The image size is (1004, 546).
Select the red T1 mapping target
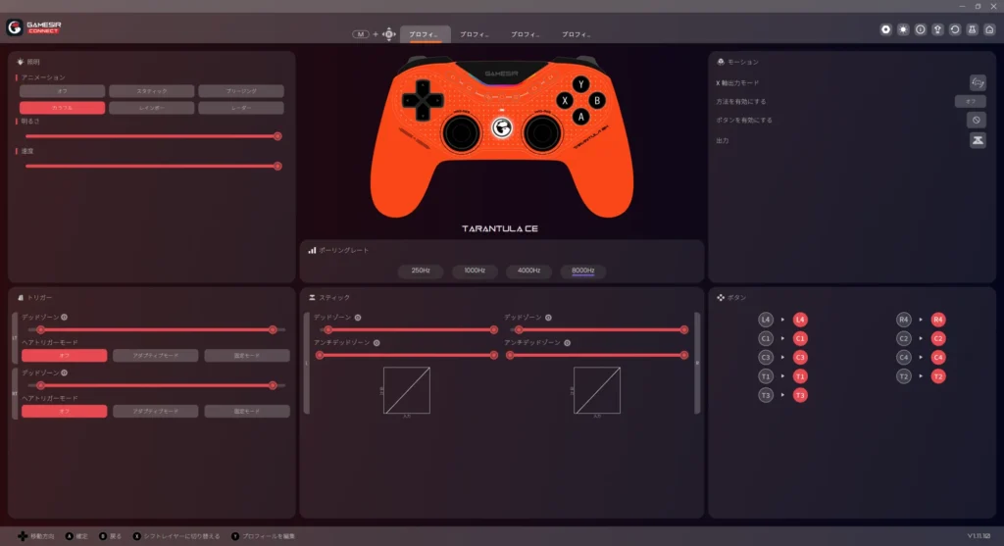pyautogui.click(x=800, y=376)
